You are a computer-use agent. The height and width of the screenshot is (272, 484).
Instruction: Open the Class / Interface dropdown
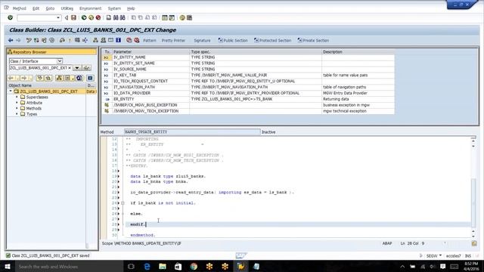(60, 61)
